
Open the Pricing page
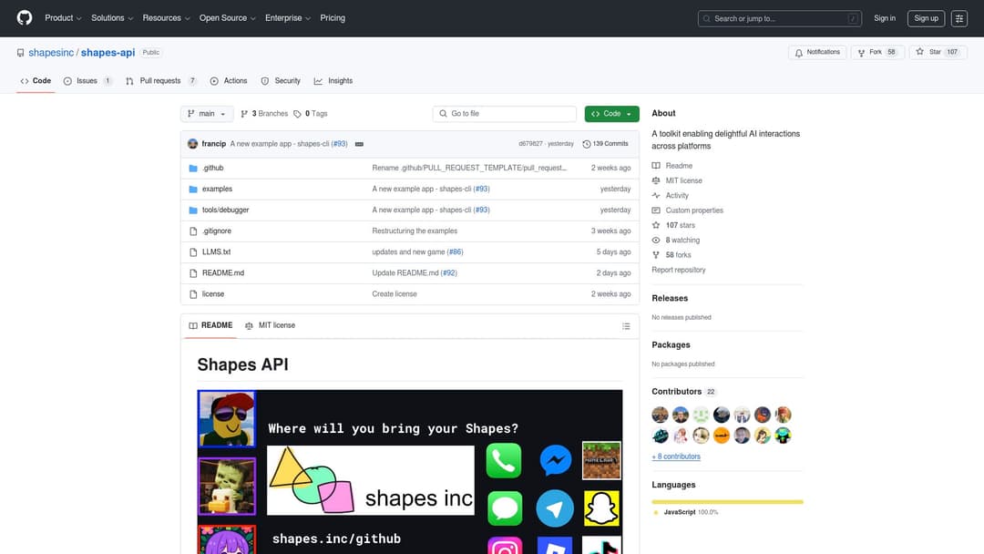pyautogui.click(x=333, y=18)
